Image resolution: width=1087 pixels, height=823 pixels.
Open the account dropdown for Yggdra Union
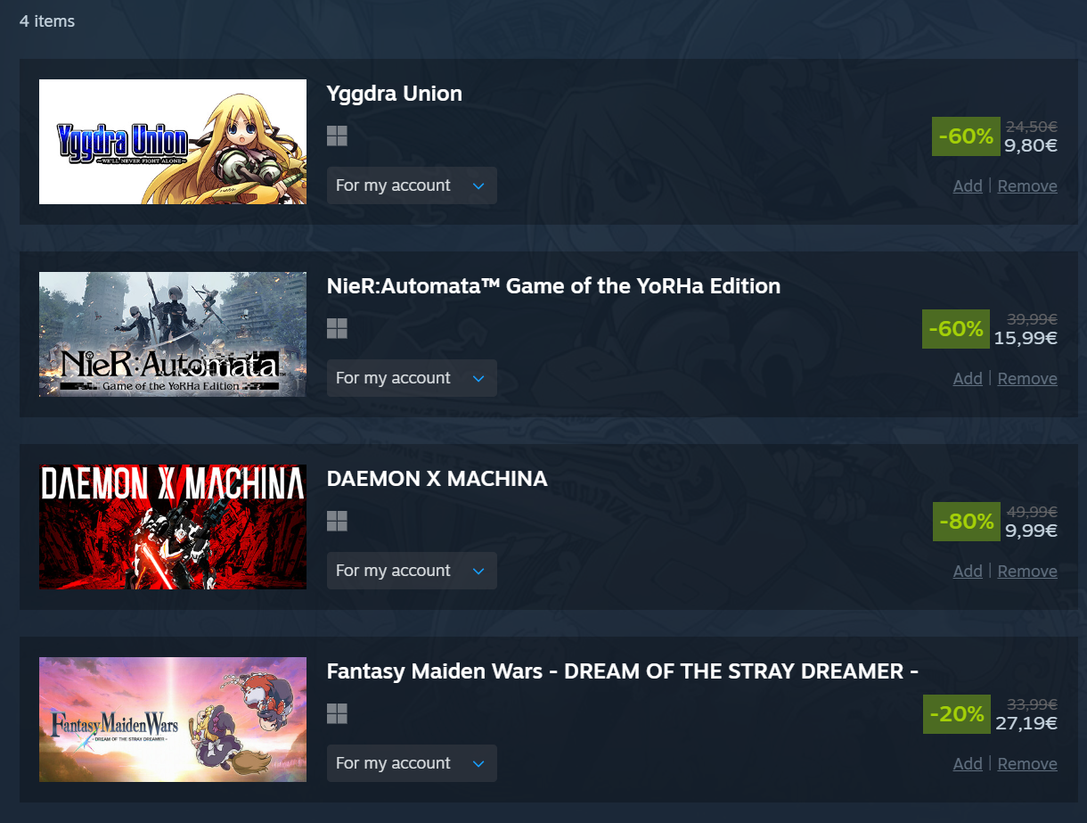[x=412, y=185]
